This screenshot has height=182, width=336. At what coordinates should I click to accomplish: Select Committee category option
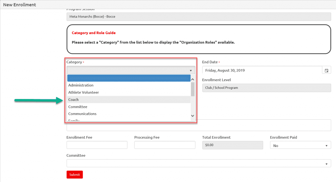(129, 107)
